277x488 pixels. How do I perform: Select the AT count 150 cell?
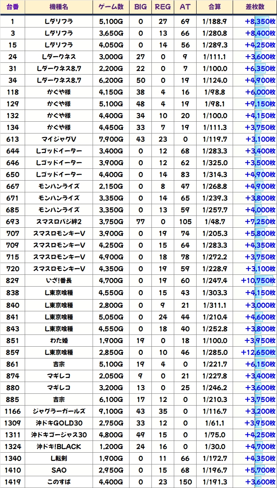[185, 482]
